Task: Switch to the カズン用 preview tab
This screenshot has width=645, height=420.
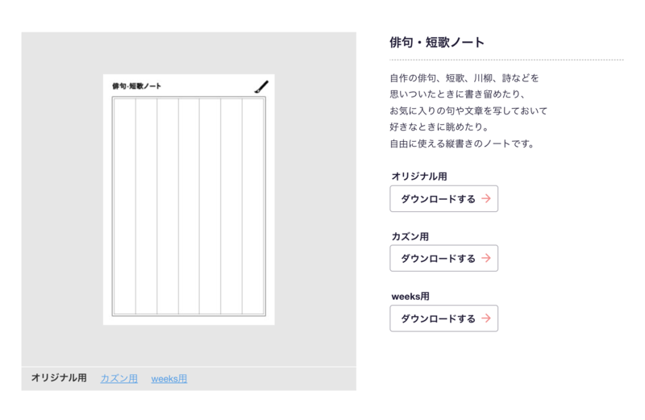Action: [119, 379]
